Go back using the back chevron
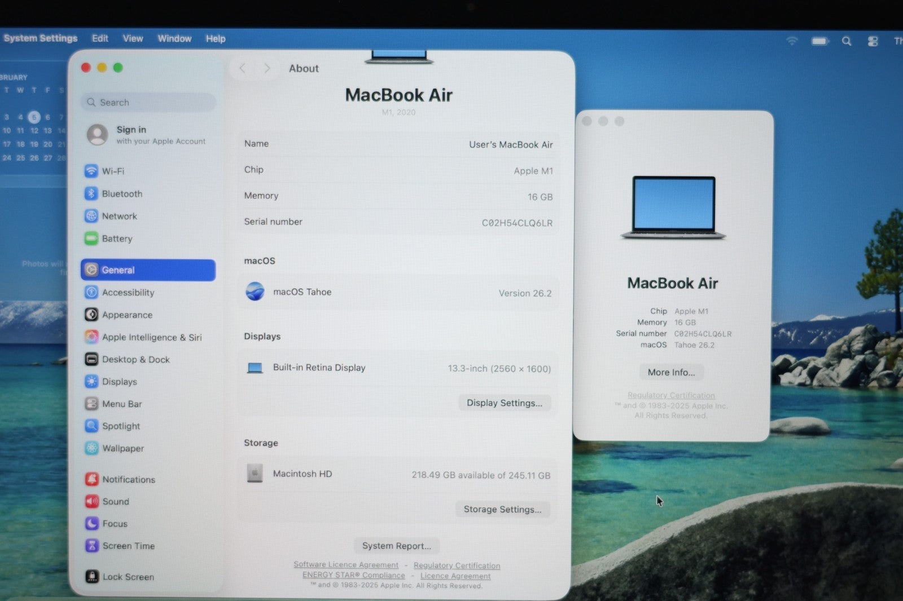Image resolution: width=903 pixels, height=601 pixels. [x=243, y=68]
